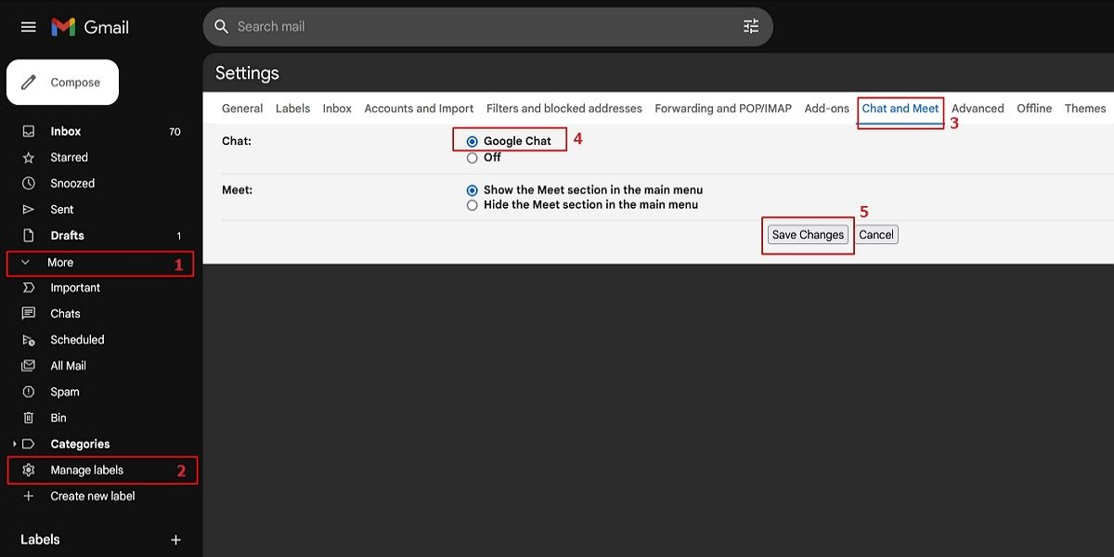Open the main navigation hamburger menu

(x=28, y=26)
